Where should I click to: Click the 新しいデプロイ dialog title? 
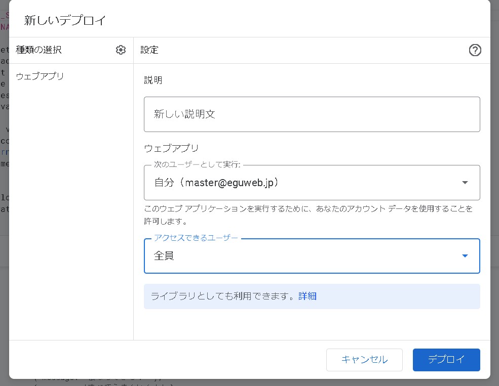65,21
